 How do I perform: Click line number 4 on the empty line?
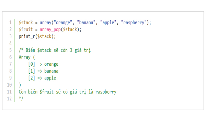pyautogui.click(x=10, y=43)
